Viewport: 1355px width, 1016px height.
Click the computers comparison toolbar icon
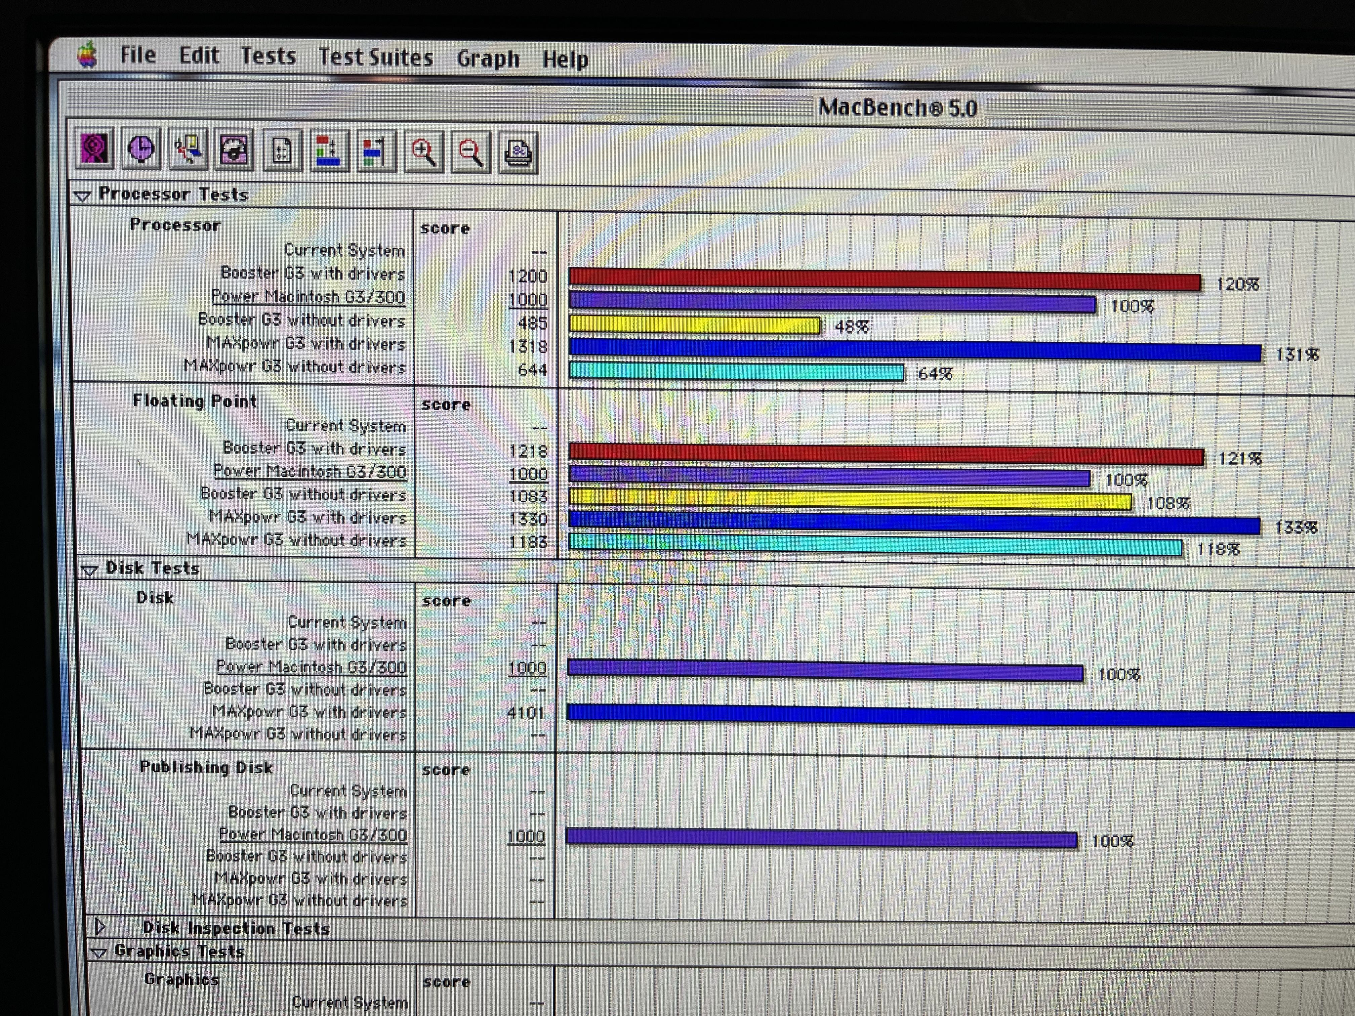(x=188, y=150)
